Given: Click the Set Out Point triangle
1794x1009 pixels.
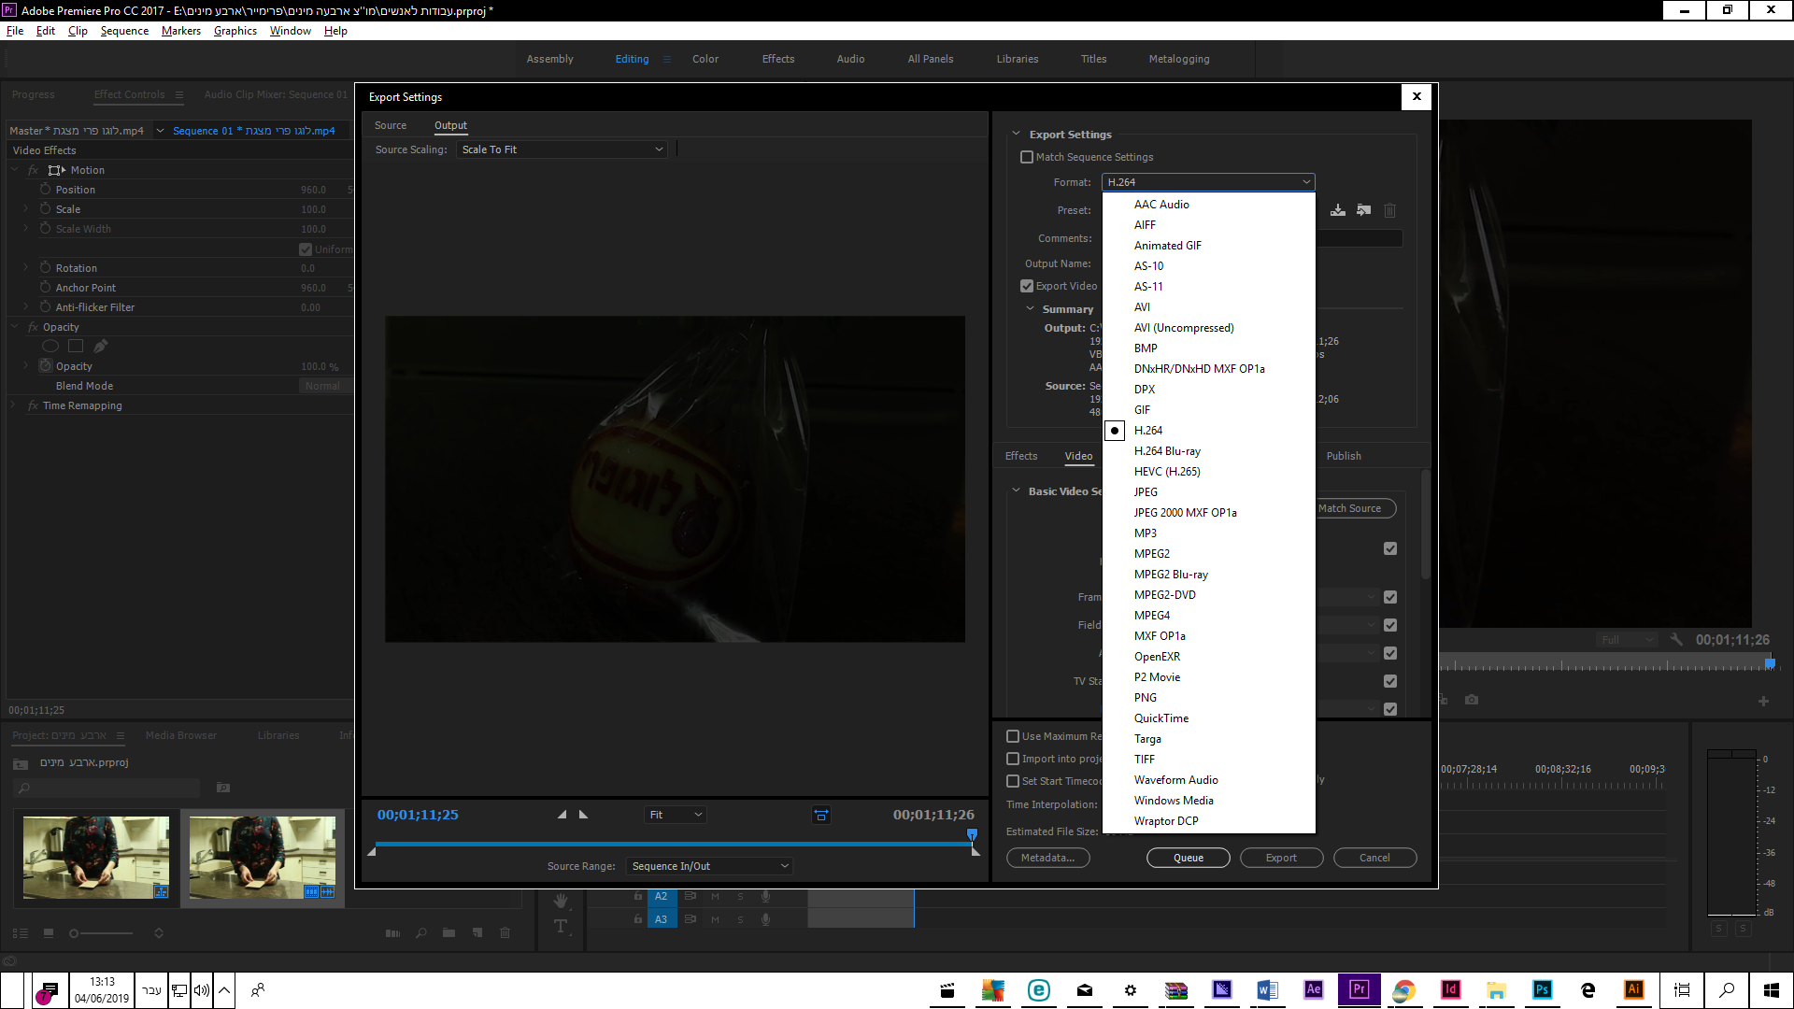Looking at the screenshot, I should (584, 815).
